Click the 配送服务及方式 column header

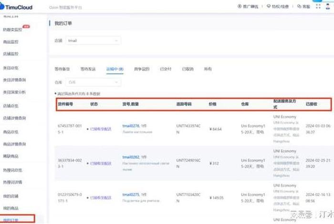coord(284,104)
